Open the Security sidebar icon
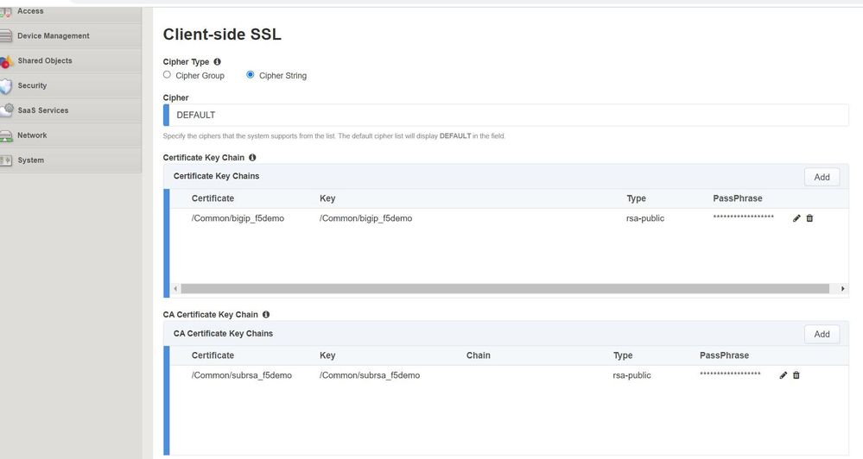Viewport: 863px width, 459px height. coord(7,86)
